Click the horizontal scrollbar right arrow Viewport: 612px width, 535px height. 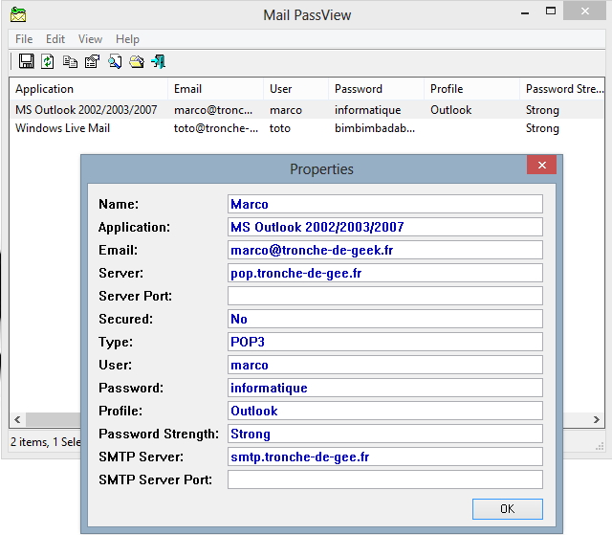point(597,420)
